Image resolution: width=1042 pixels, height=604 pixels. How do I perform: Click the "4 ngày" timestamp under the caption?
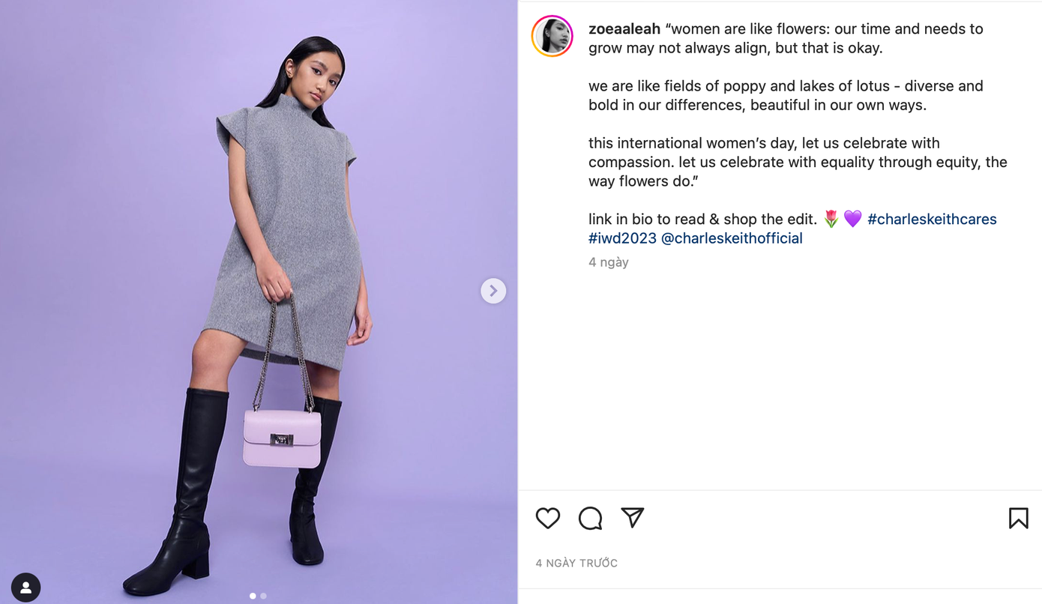609,262
